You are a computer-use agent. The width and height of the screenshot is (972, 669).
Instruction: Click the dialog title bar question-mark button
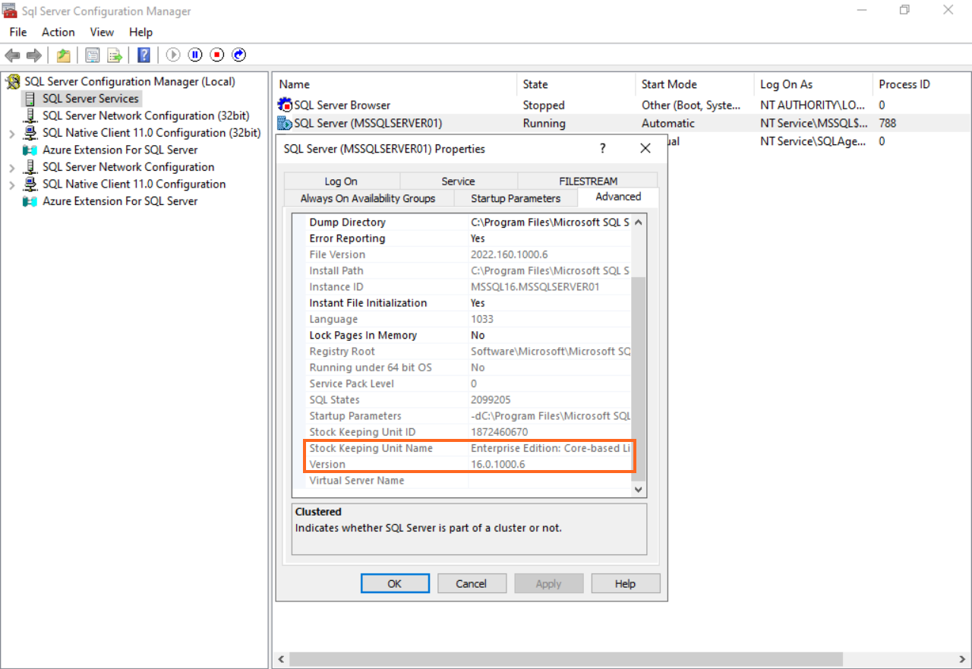603,149
